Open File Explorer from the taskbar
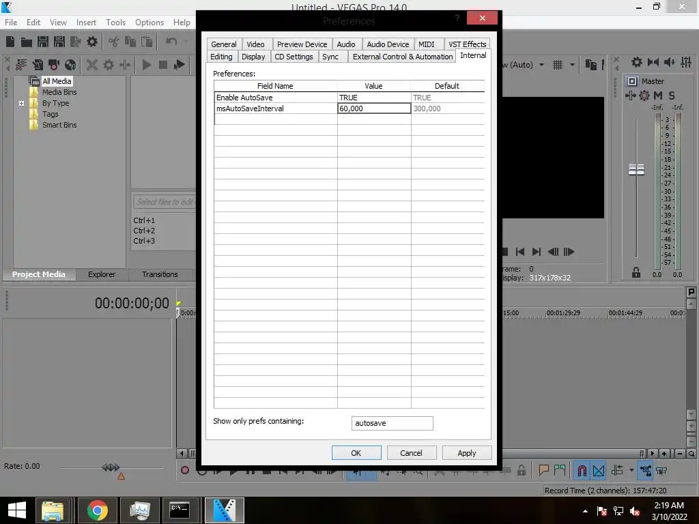This screenshot has height=524, width=699. pyautogui.click(x=53, y=510)
